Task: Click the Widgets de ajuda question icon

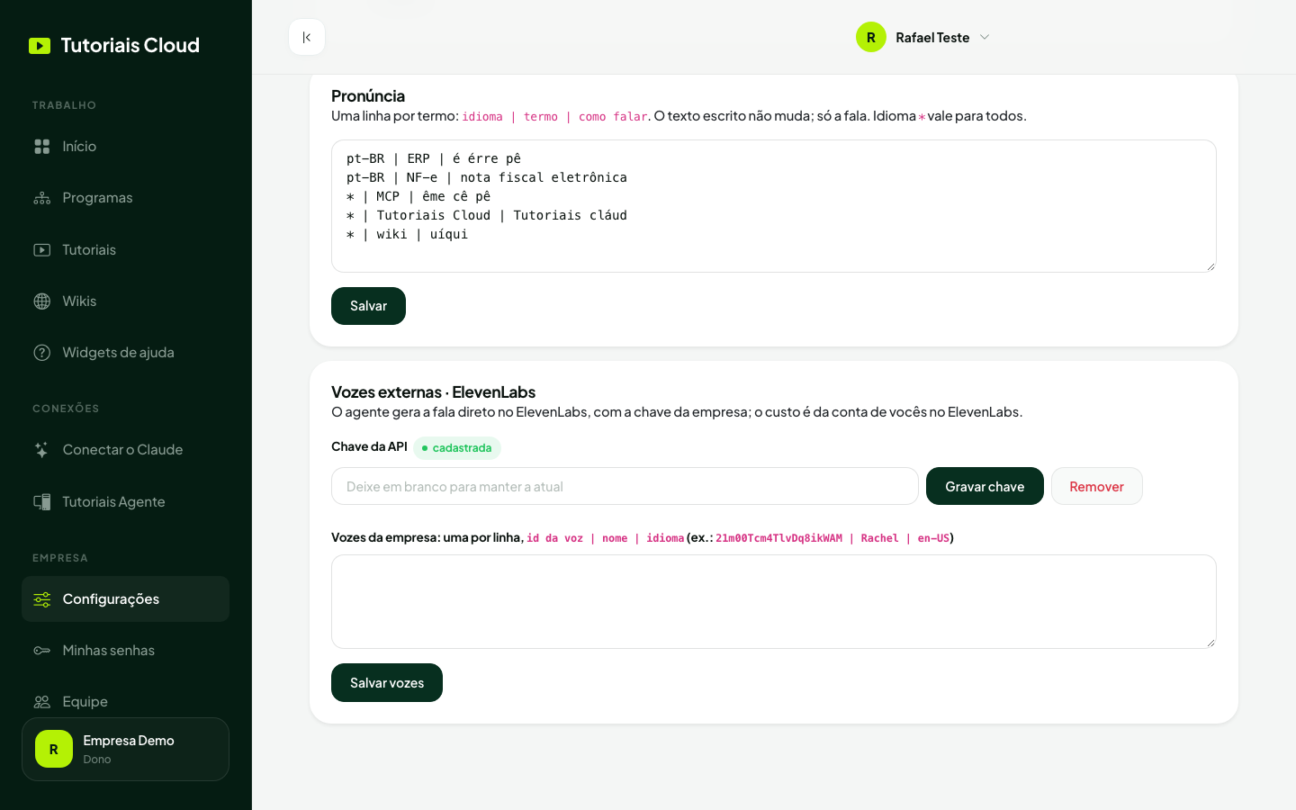Action: [x=42, y=353]
